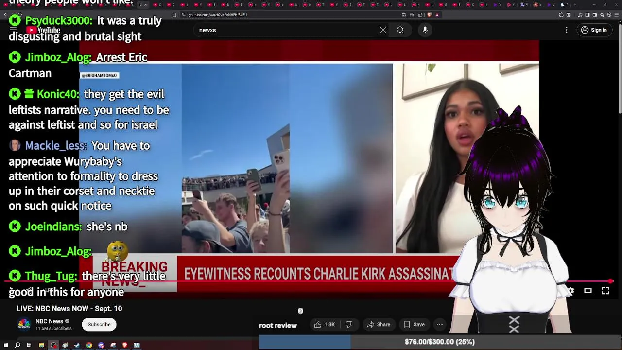Image resolution: width=622 pixels, height=350 pixels.
Task: Open the media control music note icon
Action: pyautogui.click(x=580, y=15)
